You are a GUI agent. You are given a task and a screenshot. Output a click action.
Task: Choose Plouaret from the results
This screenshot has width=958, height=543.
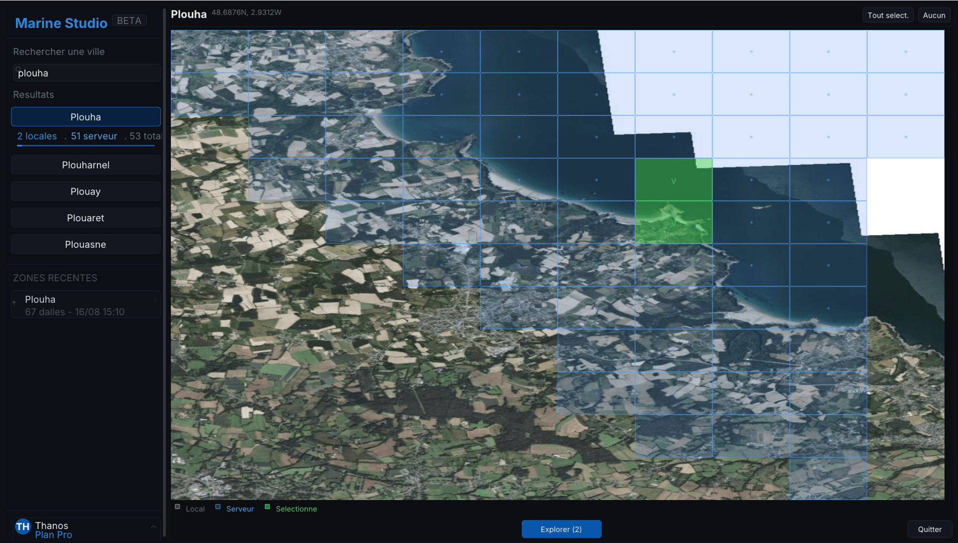point(85,218)
